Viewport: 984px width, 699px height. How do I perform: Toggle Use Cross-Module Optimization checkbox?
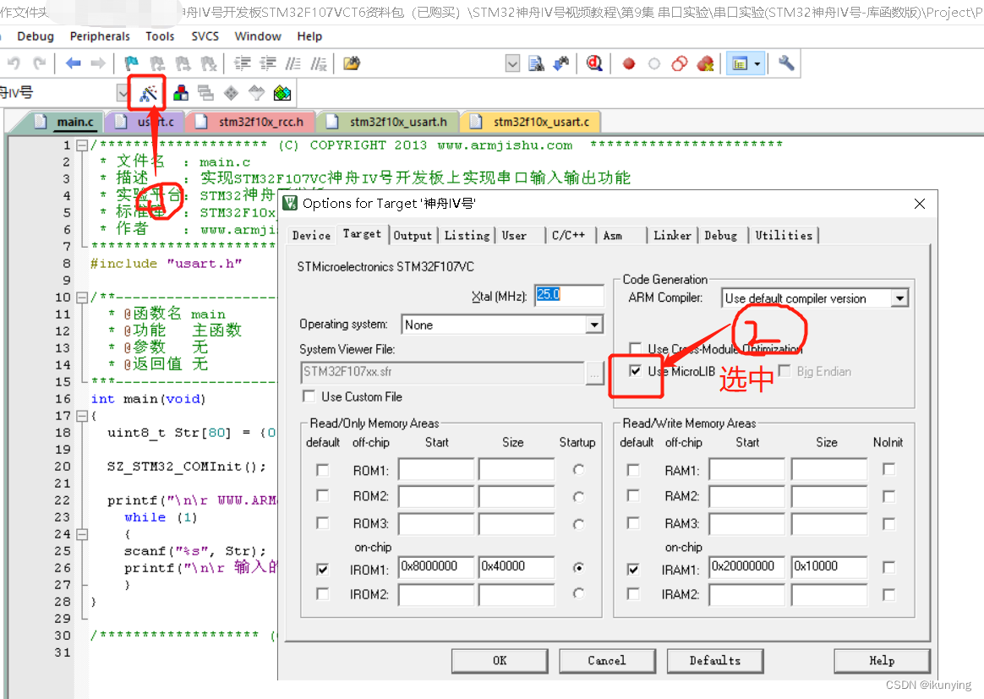[635, 348]
